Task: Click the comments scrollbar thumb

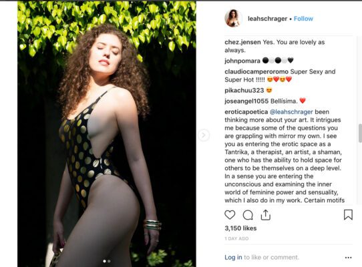Action: coord(360,133)
